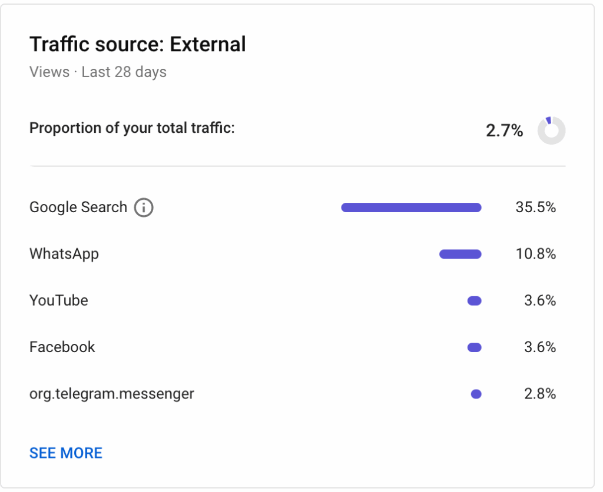Click the telegram messenger traffic dot
603x492 pixels.
click(x=476, y=394)
